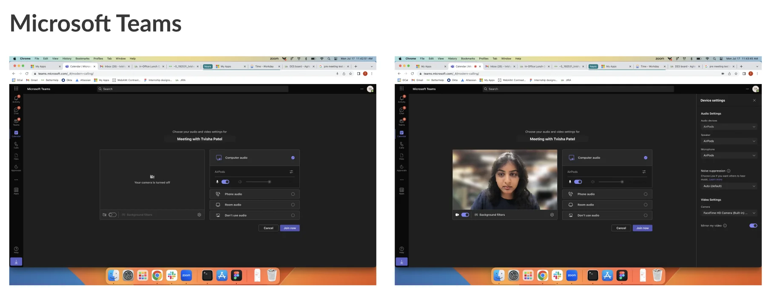Open tab search chevron in left Chrome window

click(372, 66)
